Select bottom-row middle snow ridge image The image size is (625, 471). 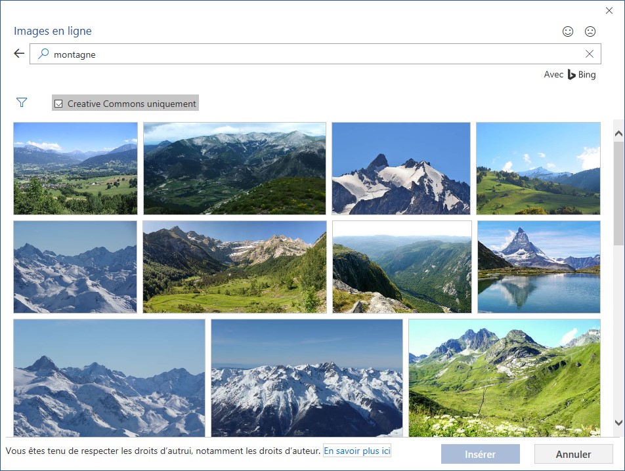(x=307, y=378)
